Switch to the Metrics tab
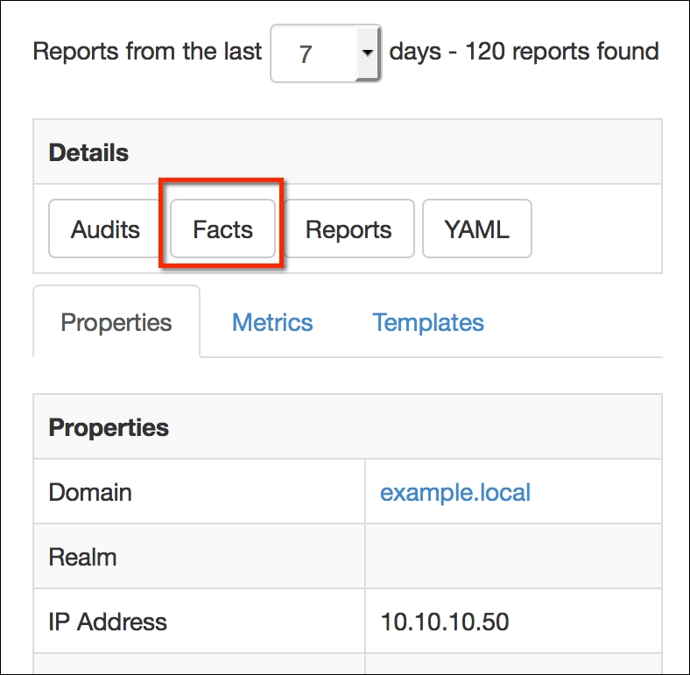 point(272,322)
